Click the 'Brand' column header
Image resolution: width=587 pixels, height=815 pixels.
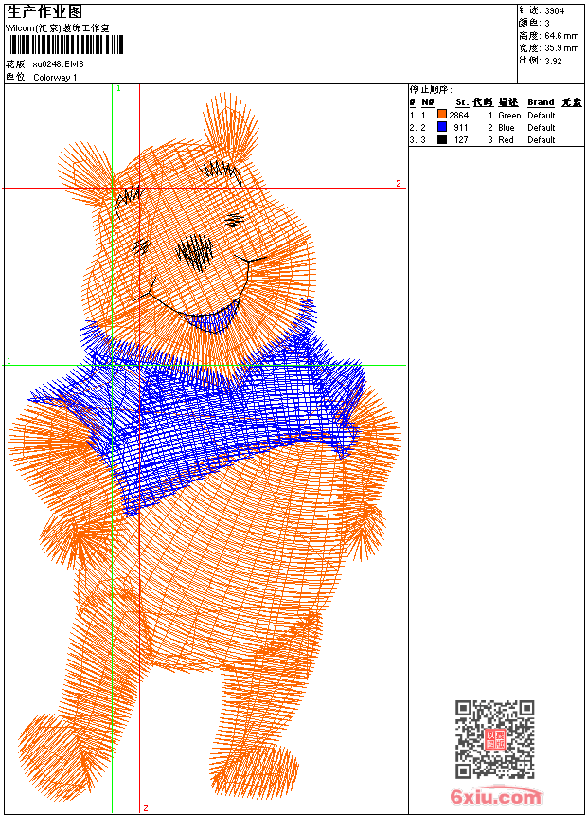[541, 102]
